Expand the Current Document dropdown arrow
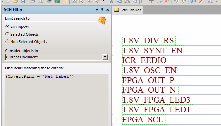This screenshot has height=126, width=221. (105, 57)
